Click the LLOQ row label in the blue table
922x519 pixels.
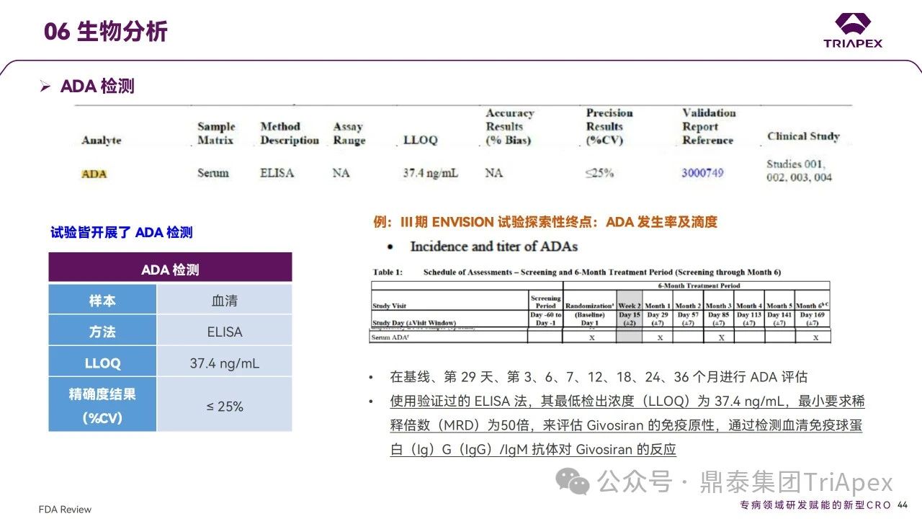tap(102, 363)
